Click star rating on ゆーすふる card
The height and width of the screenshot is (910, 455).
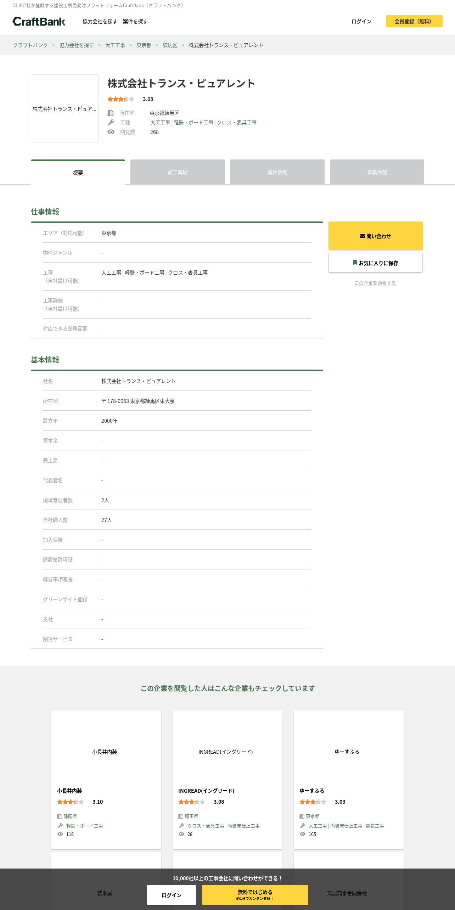[x=313, y=802]
